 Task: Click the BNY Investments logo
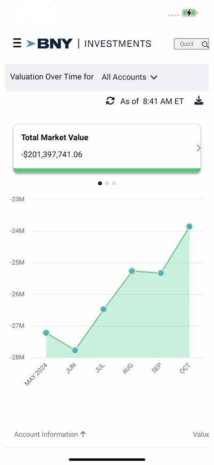pyautogui.click(x=89, y=44)
